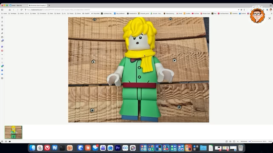Open the Gmail bookmark
This screenshot has height=153, width=273.
coord(179,13)
